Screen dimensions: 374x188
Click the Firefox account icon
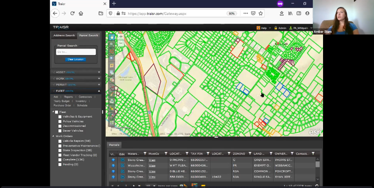[x=307, y=14]
